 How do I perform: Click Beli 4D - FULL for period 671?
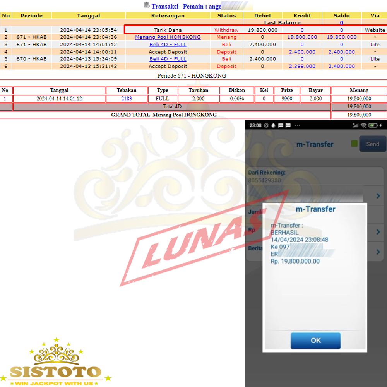168,45
